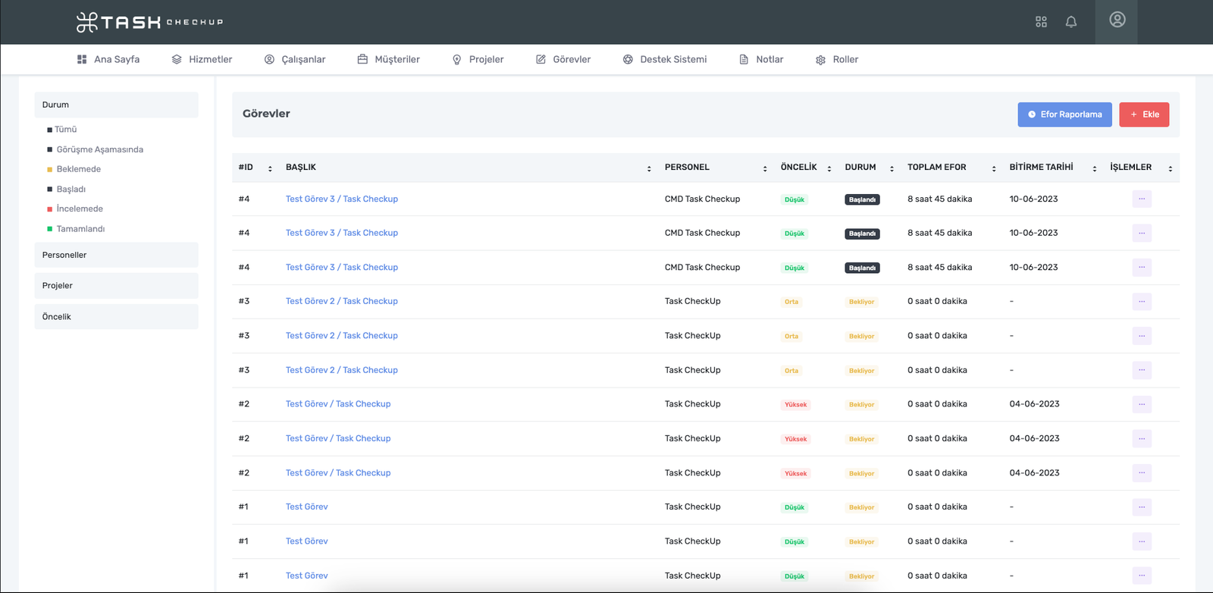
Task: Sort table by BAŞLIK column arrows
Action: coord(649,168)
